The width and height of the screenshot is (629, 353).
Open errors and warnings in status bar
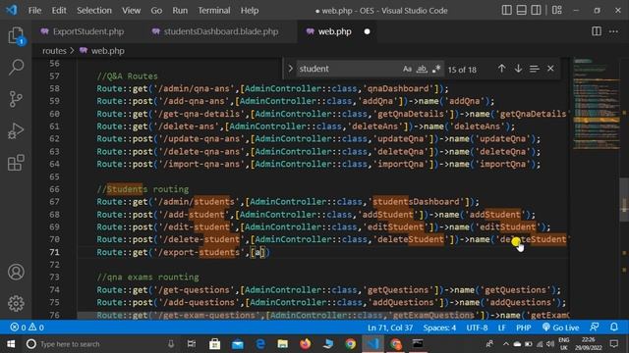pyautogui.click(x=27, y=328)
